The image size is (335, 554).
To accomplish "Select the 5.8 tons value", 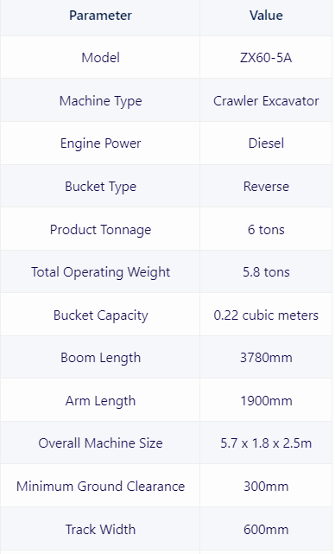I will (266, 272).
